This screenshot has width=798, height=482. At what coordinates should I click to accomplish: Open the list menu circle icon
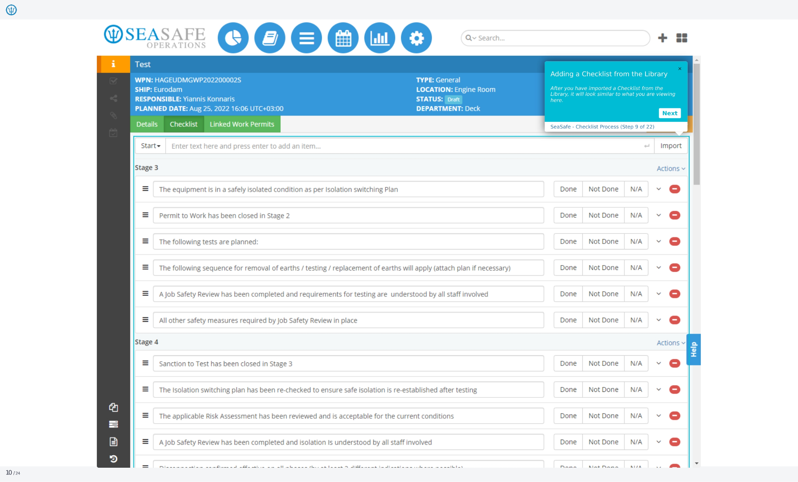[306, 38]
